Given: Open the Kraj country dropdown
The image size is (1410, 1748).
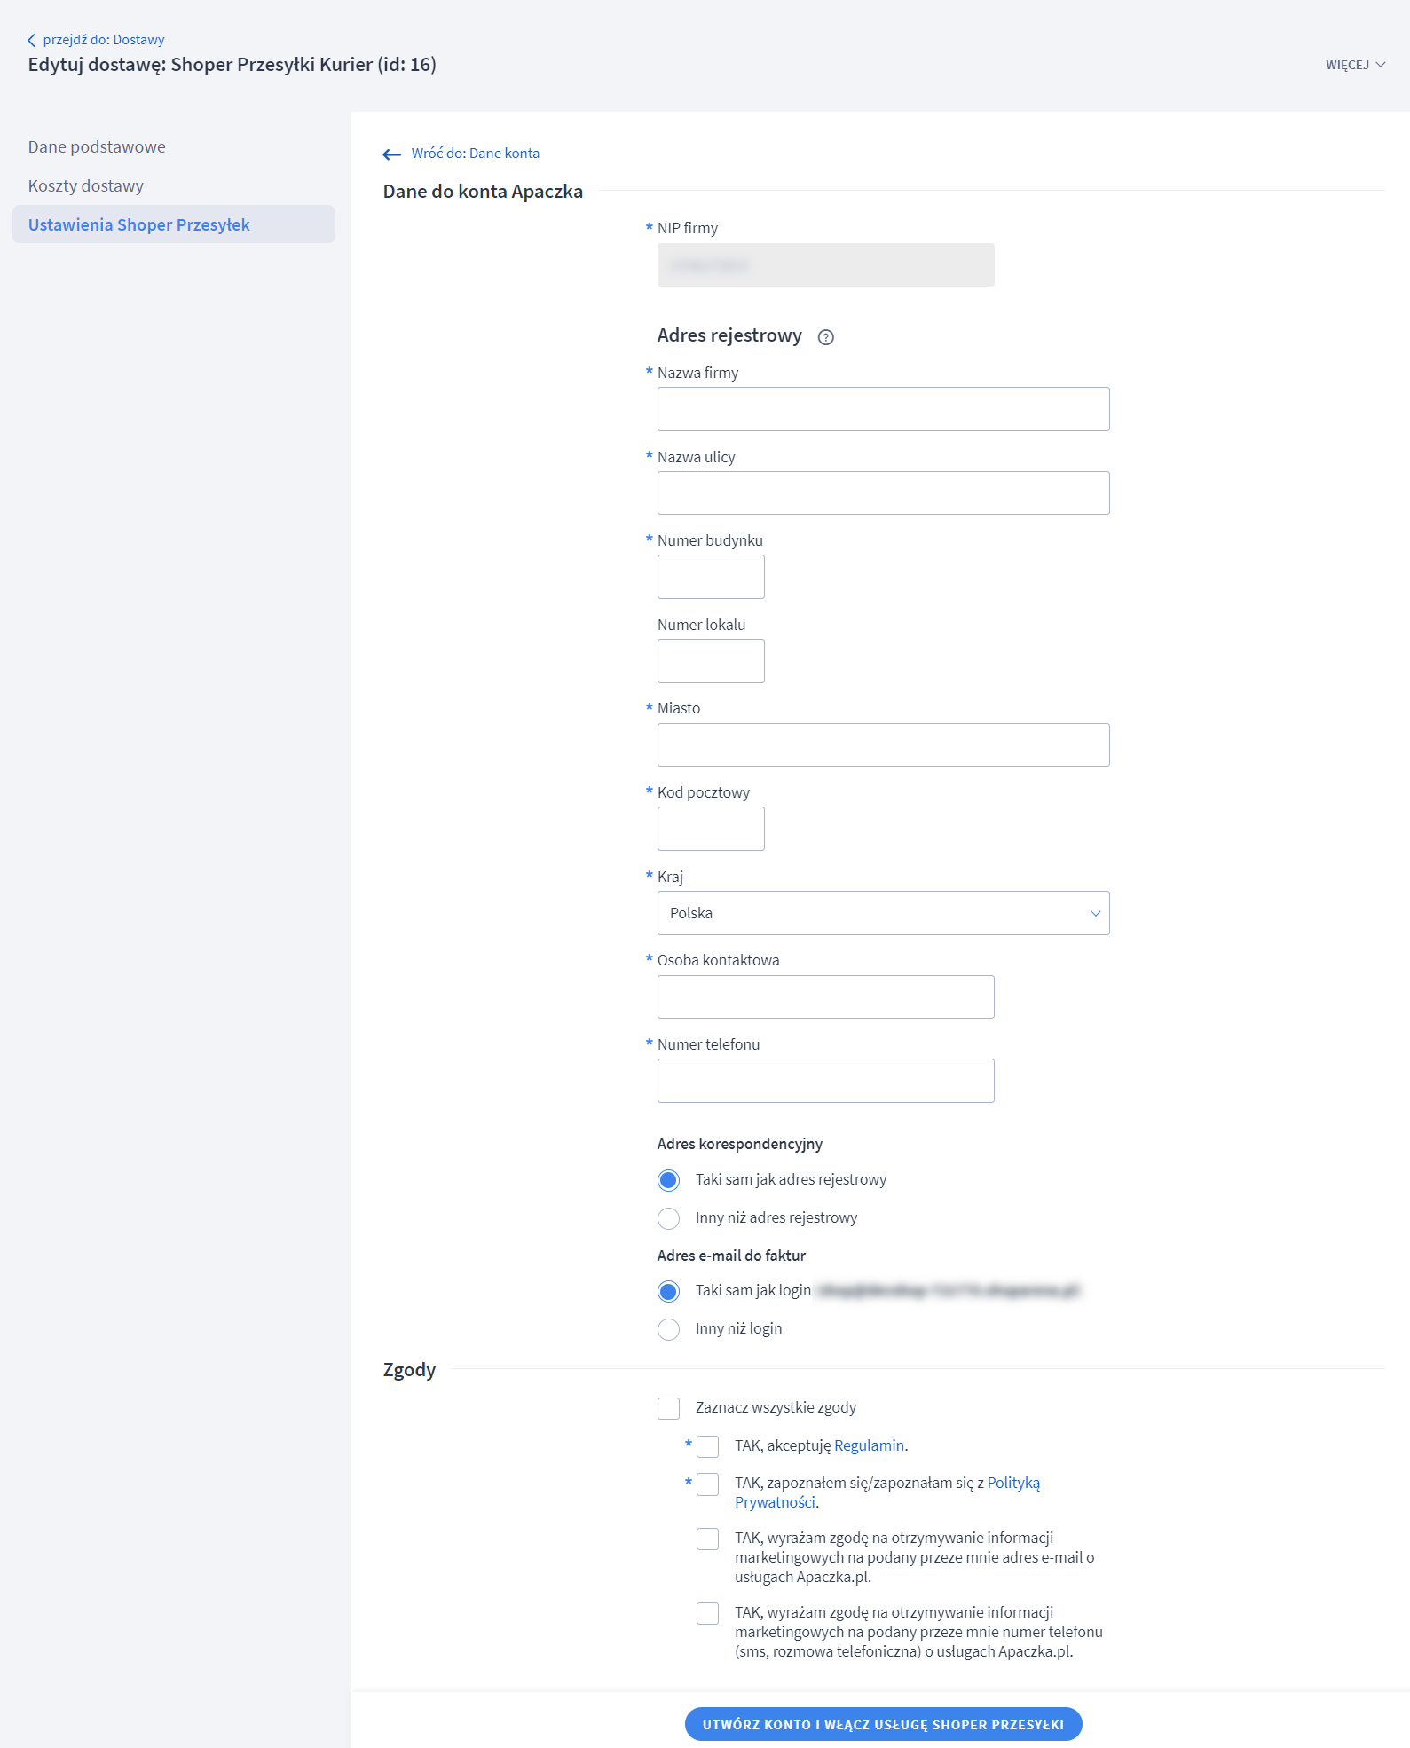Looking at the screenshot, I should 883,913.
